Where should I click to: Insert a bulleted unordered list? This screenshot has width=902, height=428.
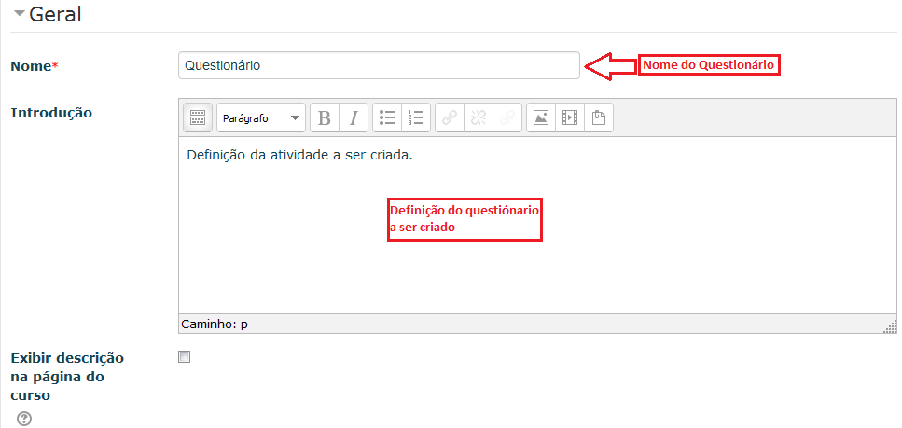[x=387, y=117]
